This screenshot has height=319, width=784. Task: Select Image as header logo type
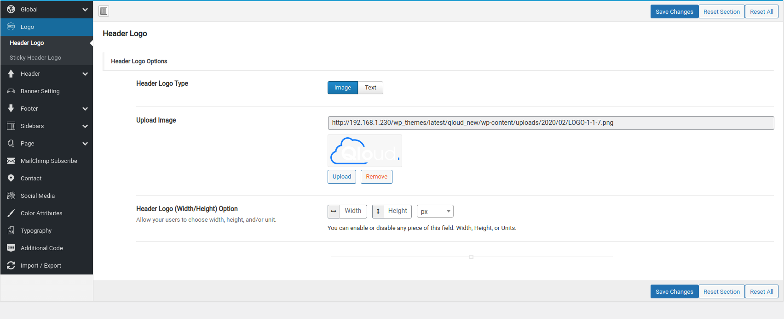tap(343, 88)
